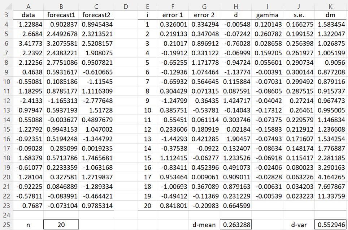Click the dm heading cell
Viewport: 348px width, 230px height.
point(331,15)
